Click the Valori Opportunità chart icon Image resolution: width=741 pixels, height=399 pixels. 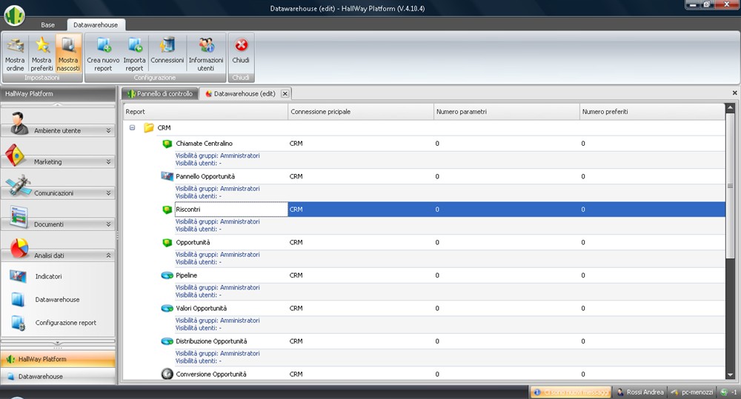click(167, 309)
